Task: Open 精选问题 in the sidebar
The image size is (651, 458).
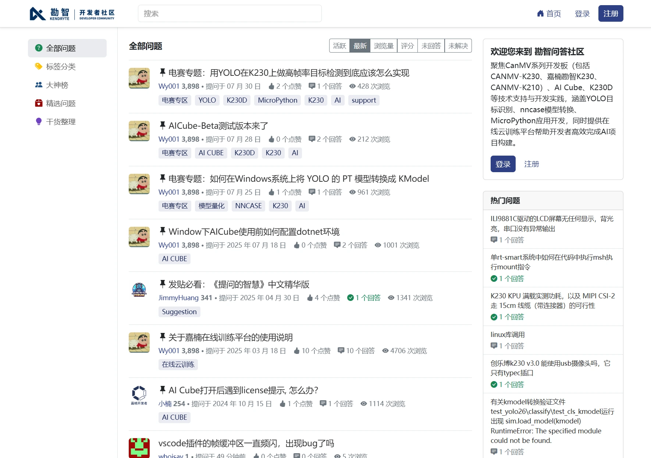Action: (x=67, y=103)
